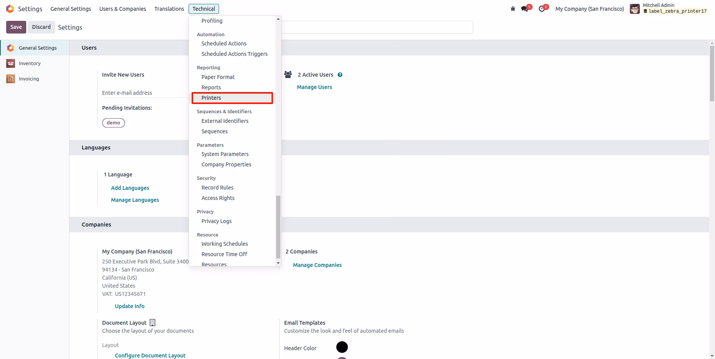Select the Invoicing sidebar icon

click(11, 79)
